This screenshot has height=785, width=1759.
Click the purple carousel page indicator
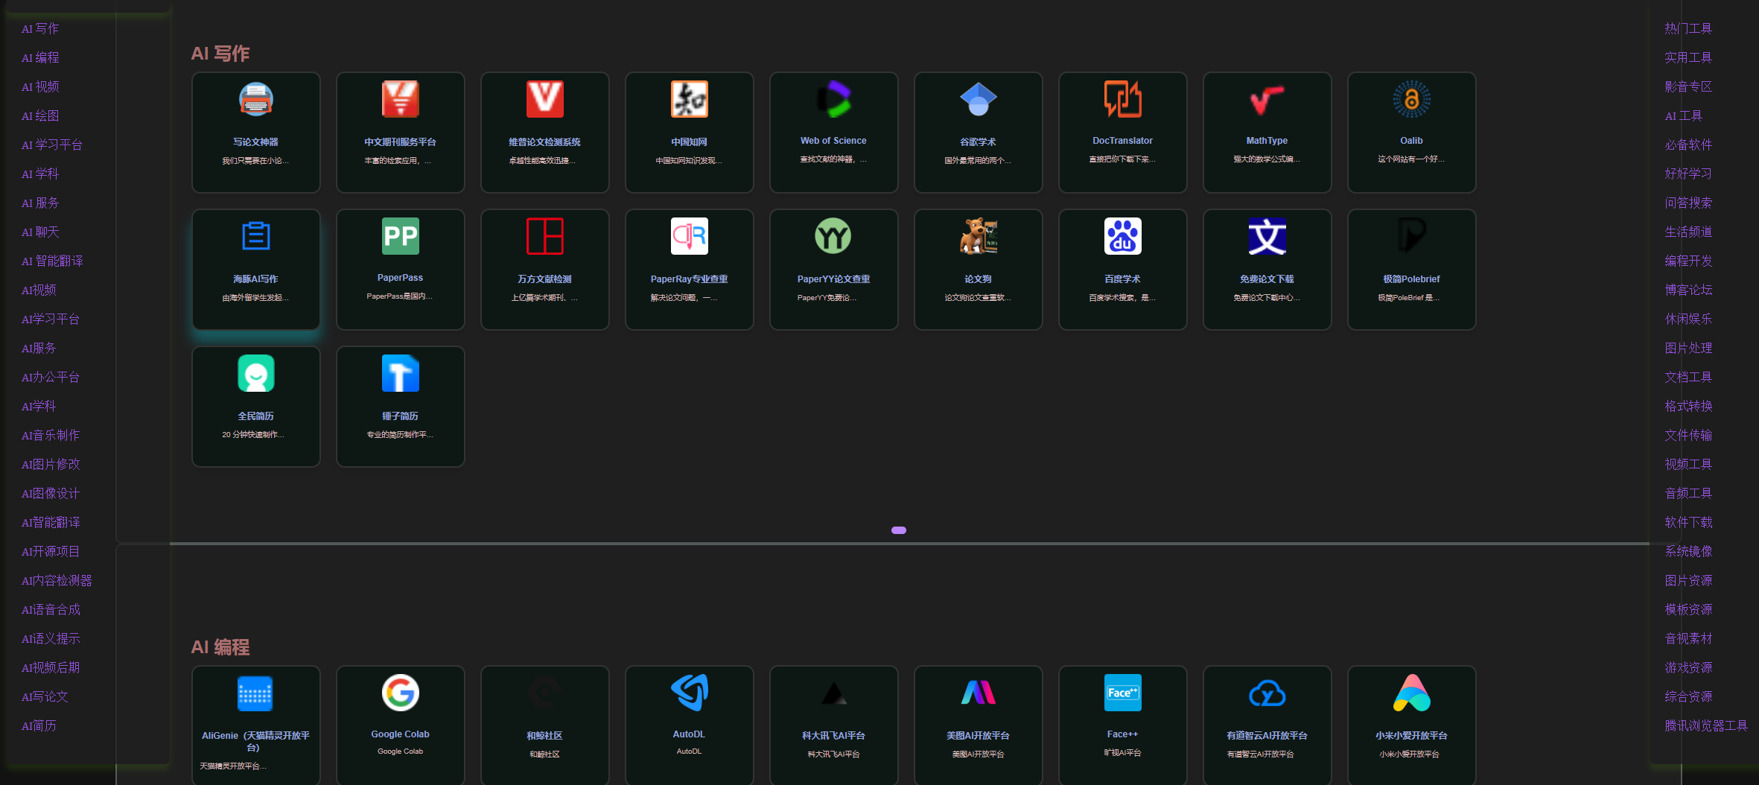coord(899,530)
